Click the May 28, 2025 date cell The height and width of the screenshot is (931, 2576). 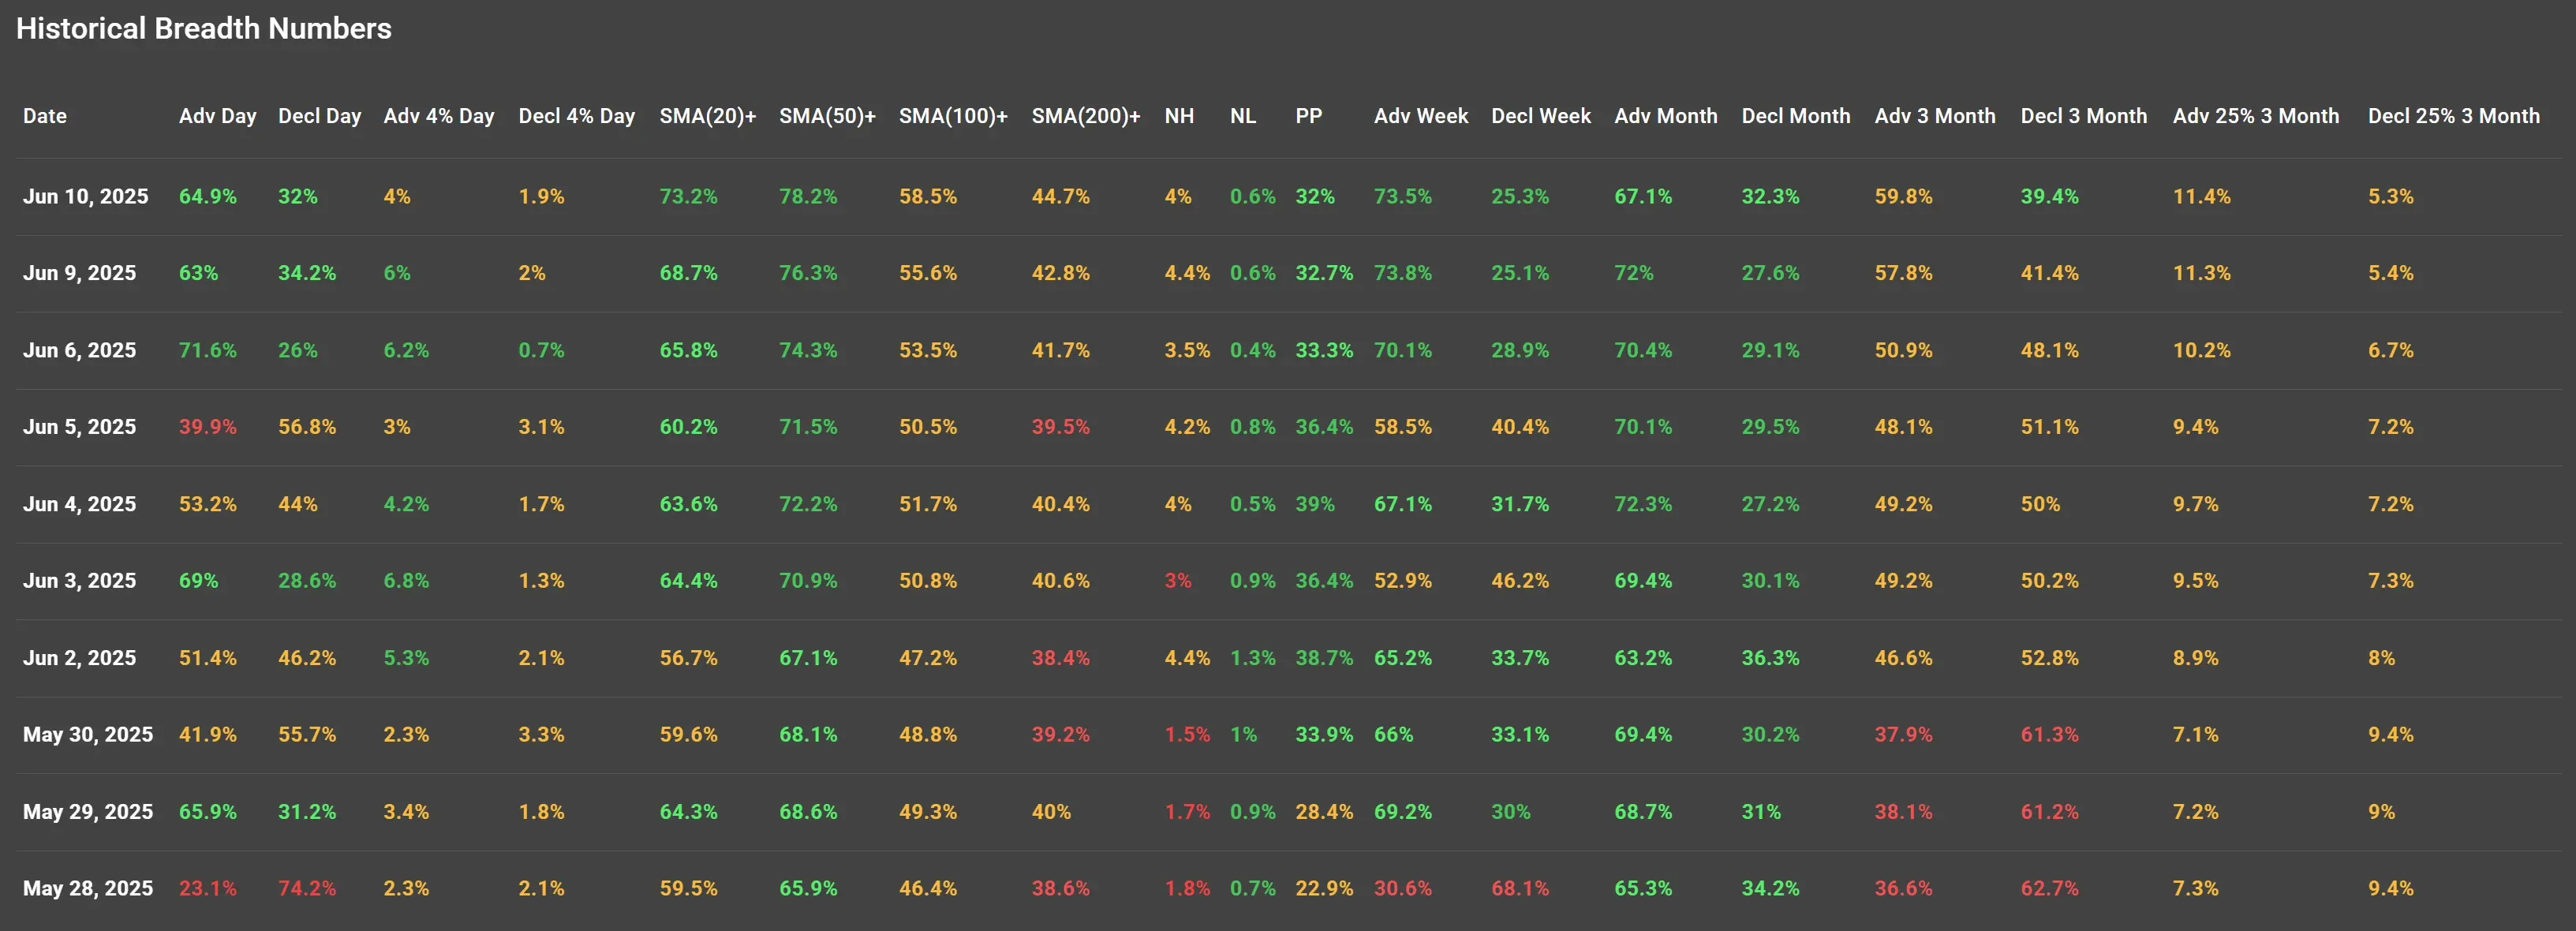pyautogui.click(x=88, y=889)
